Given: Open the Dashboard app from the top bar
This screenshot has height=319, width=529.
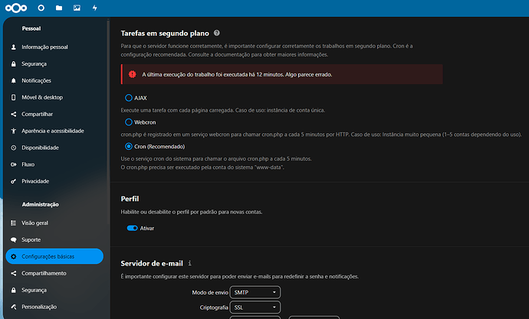Looking at the screenshot, I should click(x=41, y=8).
